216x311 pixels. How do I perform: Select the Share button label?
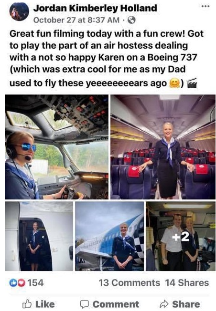tap(186, 304)
